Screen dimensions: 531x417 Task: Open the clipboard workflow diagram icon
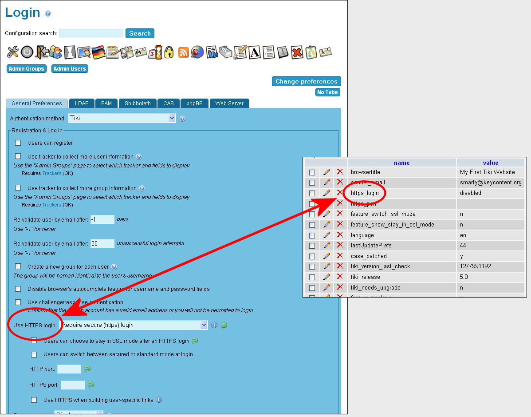[x=311, y=52]
